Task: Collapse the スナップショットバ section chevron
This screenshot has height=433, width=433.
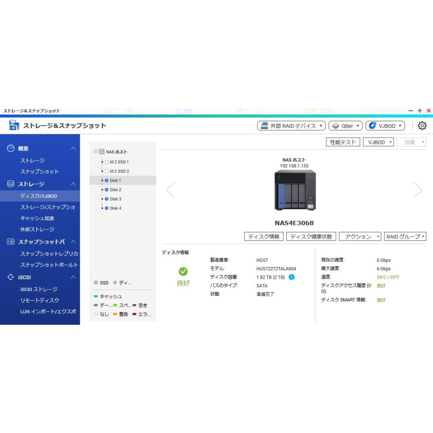Action: click(x=73, y=242)
